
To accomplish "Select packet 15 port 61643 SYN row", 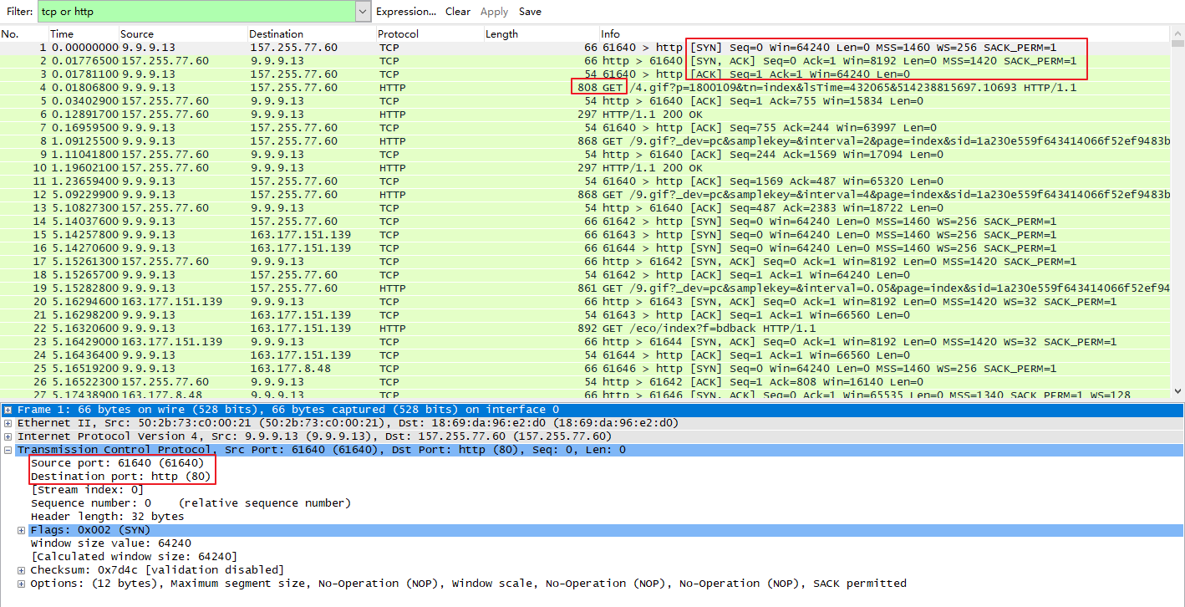I will pyautogui.click(x=585, y=235).
